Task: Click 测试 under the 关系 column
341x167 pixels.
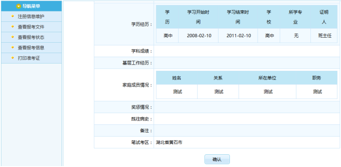Action: click(219, 92)
